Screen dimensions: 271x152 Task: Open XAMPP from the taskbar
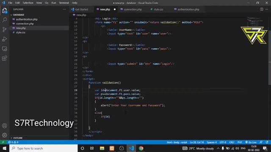(x=112, y=148)
